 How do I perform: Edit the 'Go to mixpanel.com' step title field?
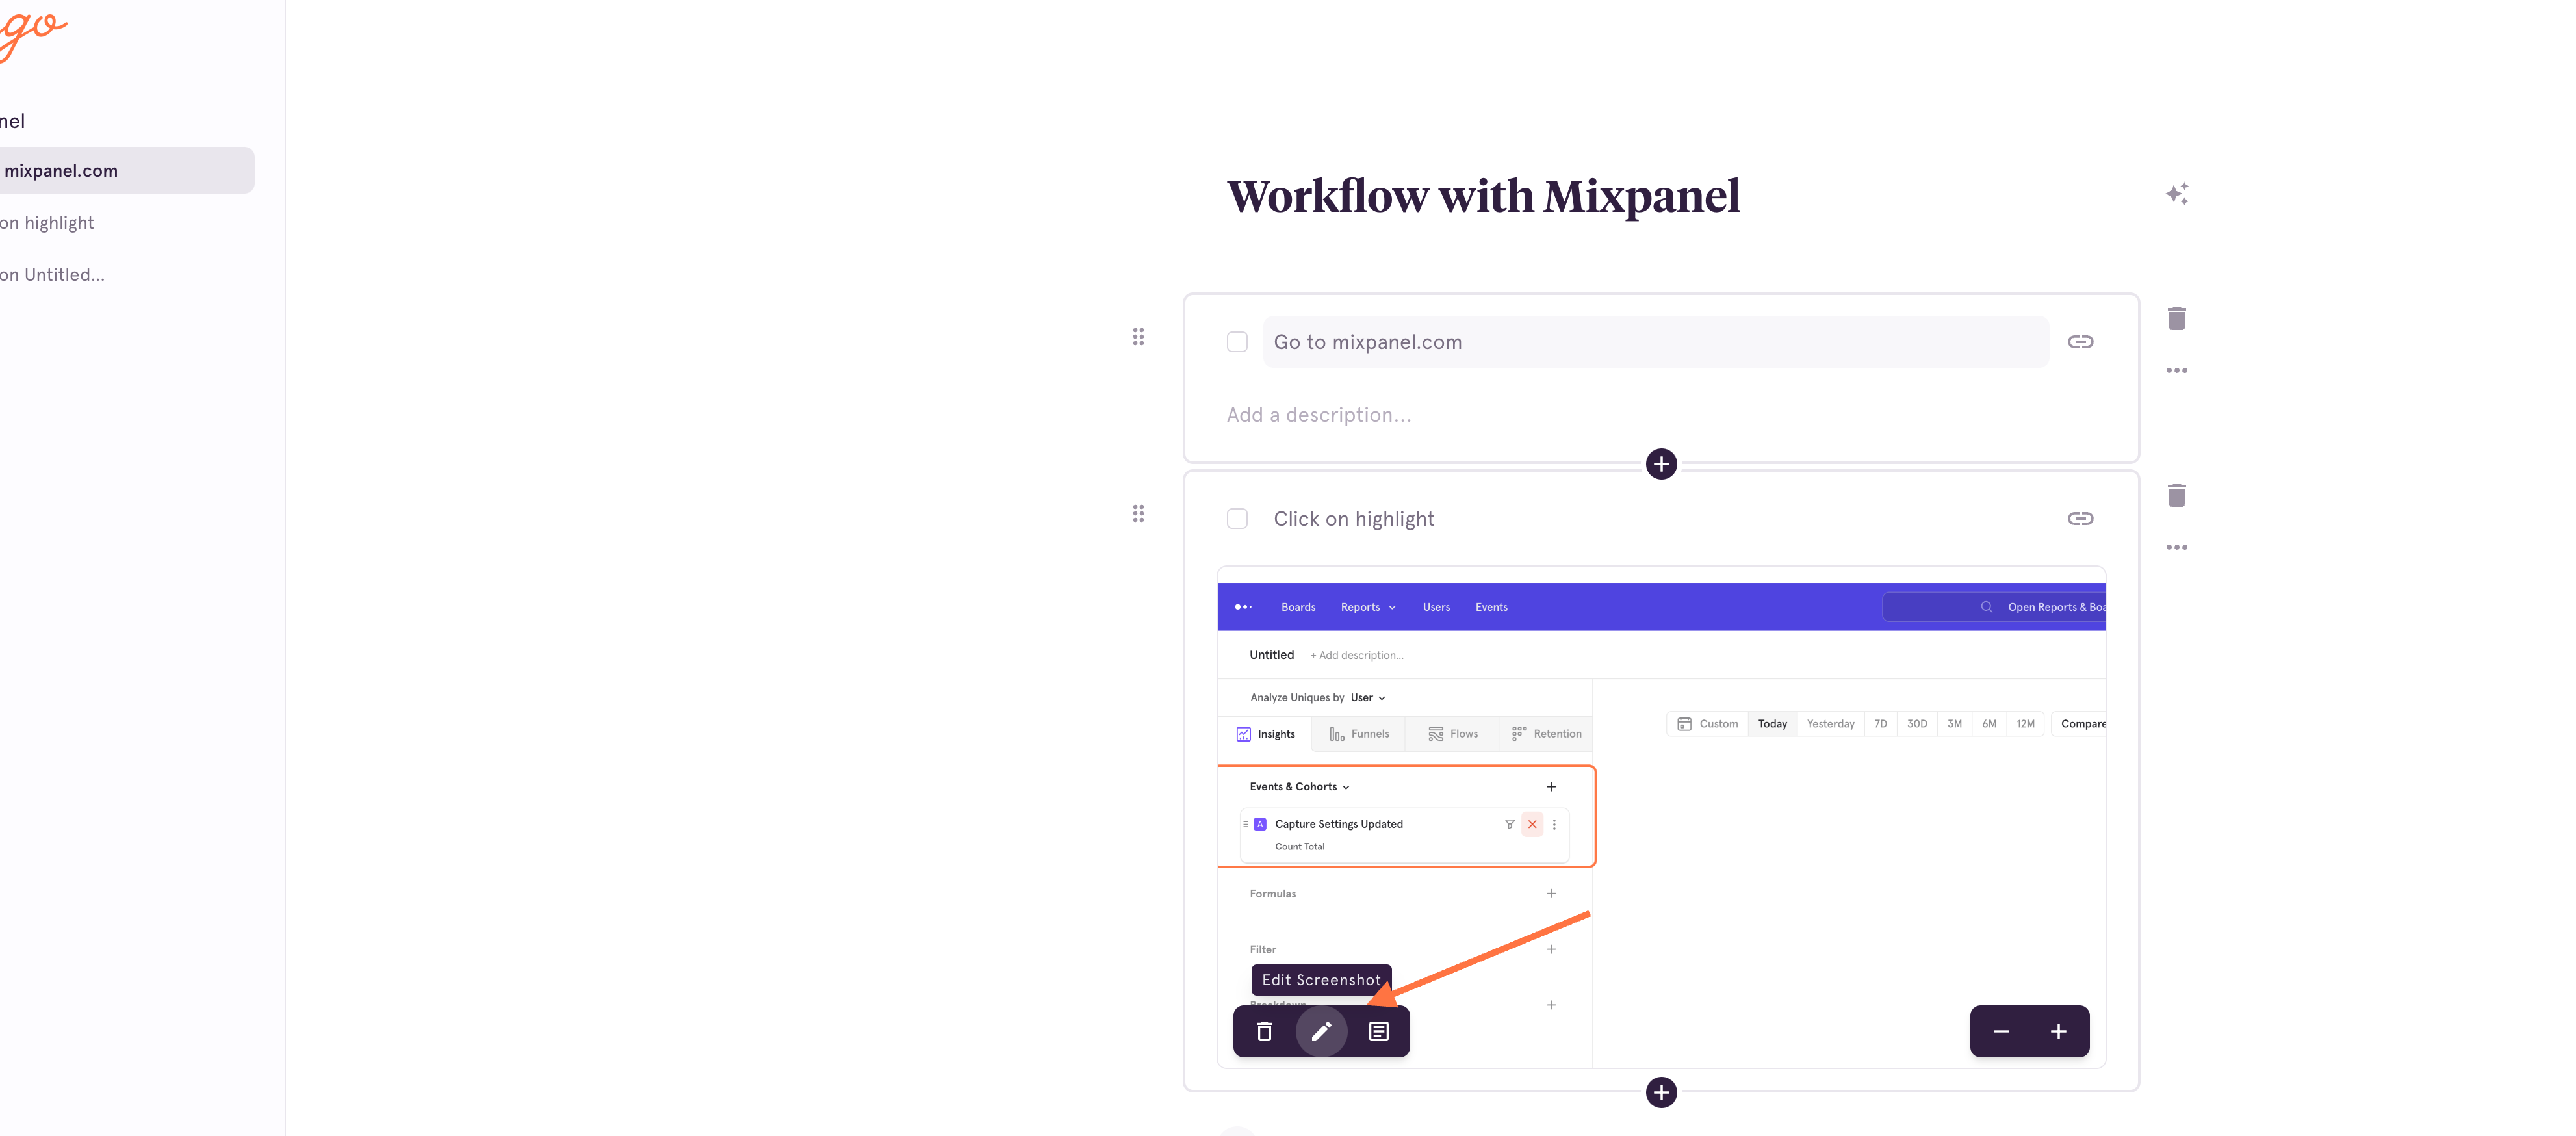pos(1655,342)
